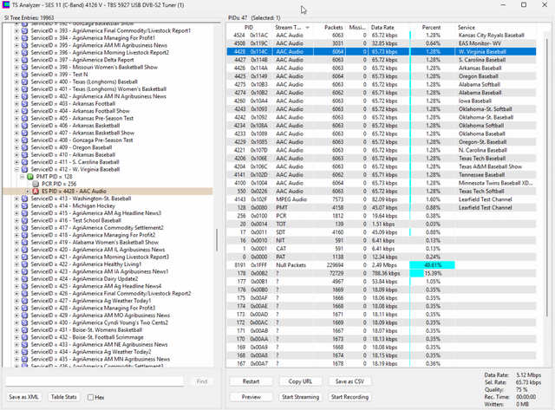The image size is (555, 410).
Task: Sort by the Missing column header
Action: [356, 27]
